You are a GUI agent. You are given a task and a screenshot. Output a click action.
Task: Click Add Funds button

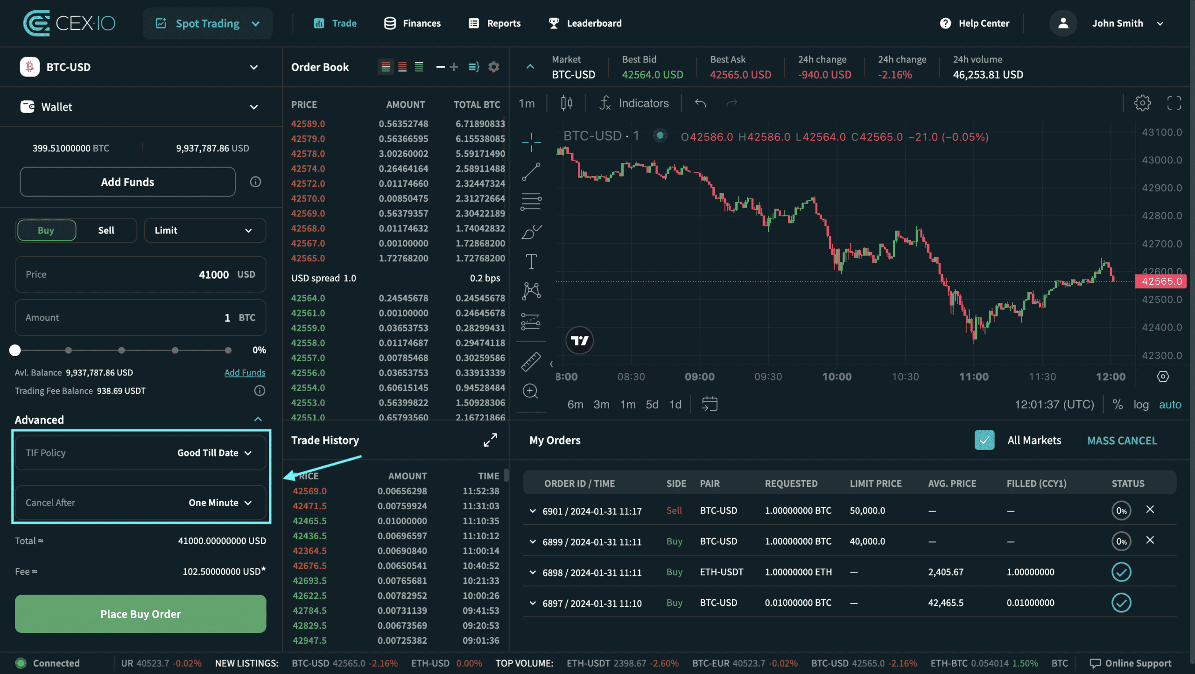point(127,182)
